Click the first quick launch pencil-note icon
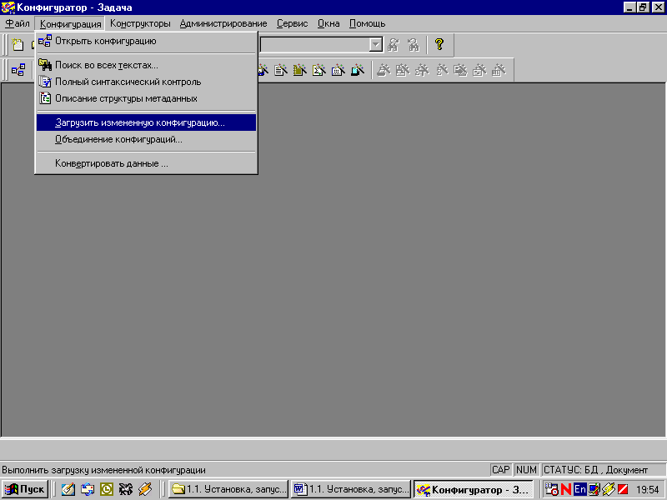Viewport: 667px width, 500px height. coord(68,489)
